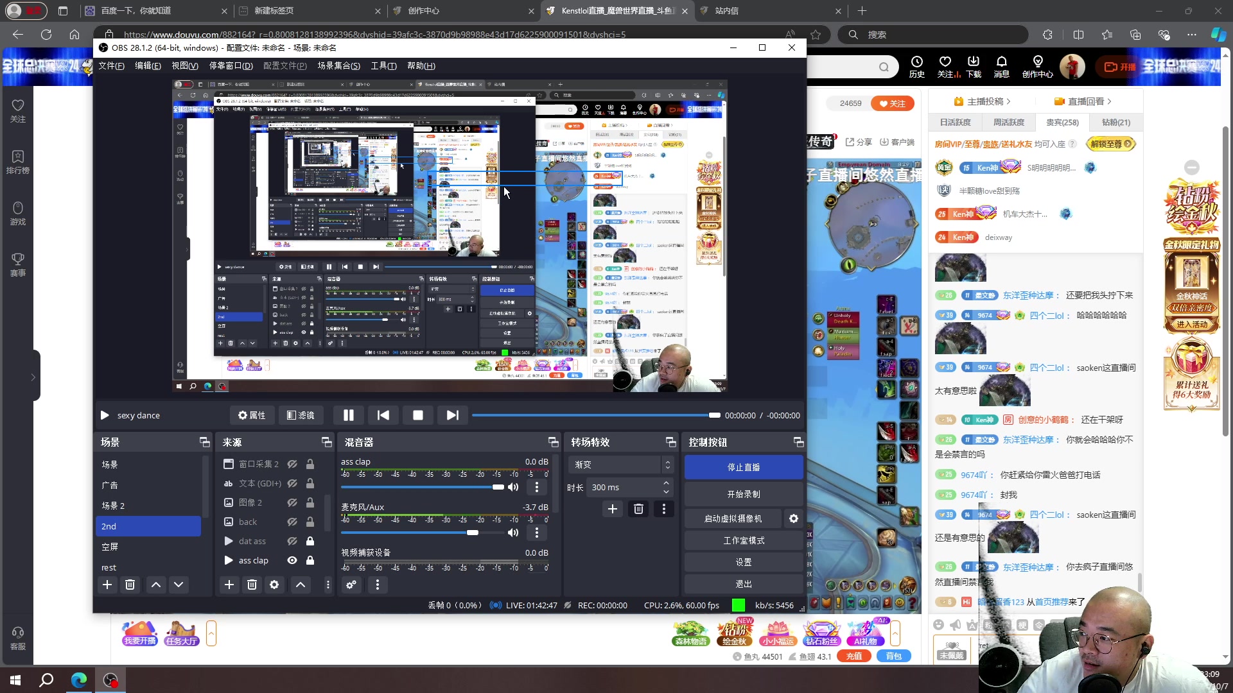Open the 工具(T) menu
1233x693 pixels.
383,65
